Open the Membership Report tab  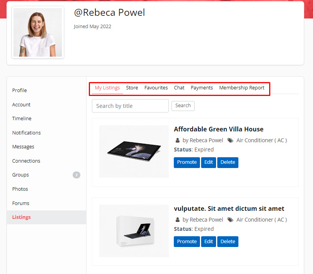pos(241,88)
